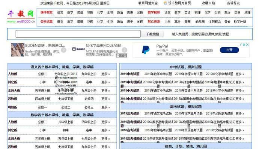Open the 三年级上册 link in 北师大版 row

pyautogui.click(x=42, y=139)
